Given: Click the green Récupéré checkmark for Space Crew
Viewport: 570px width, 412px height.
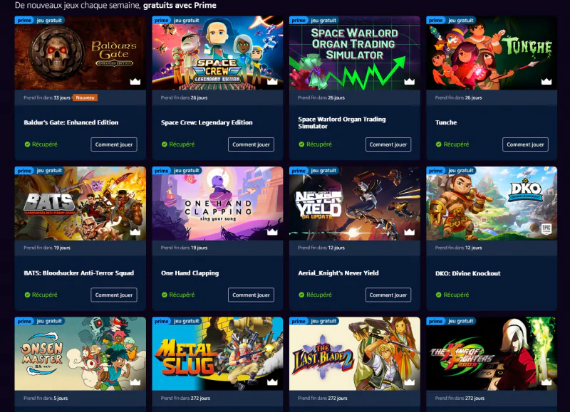Looking at the screenshot, I should 165,144.
